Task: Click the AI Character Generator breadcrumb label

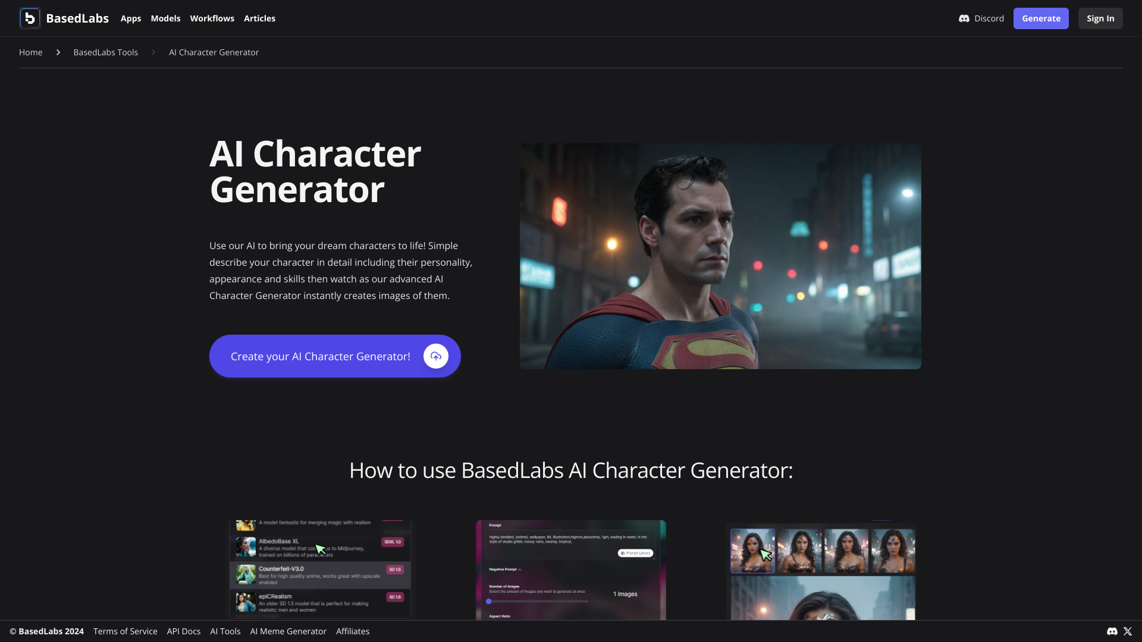Action: point(214,52)
